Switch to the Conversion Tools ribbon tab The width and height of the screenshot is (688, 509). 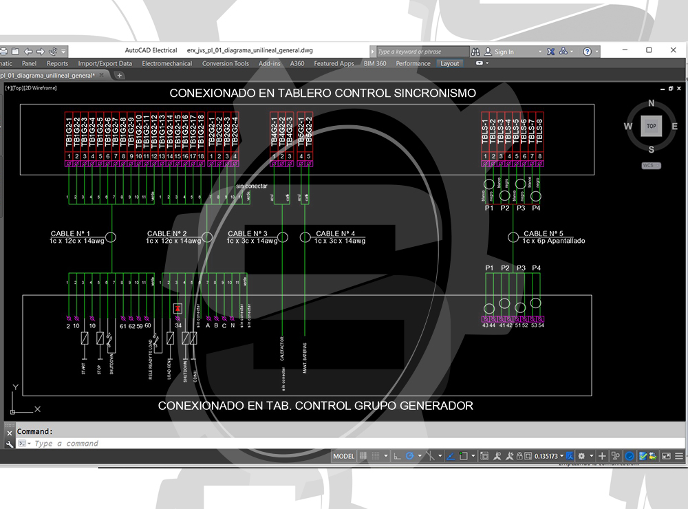click(x=225, y=63)
